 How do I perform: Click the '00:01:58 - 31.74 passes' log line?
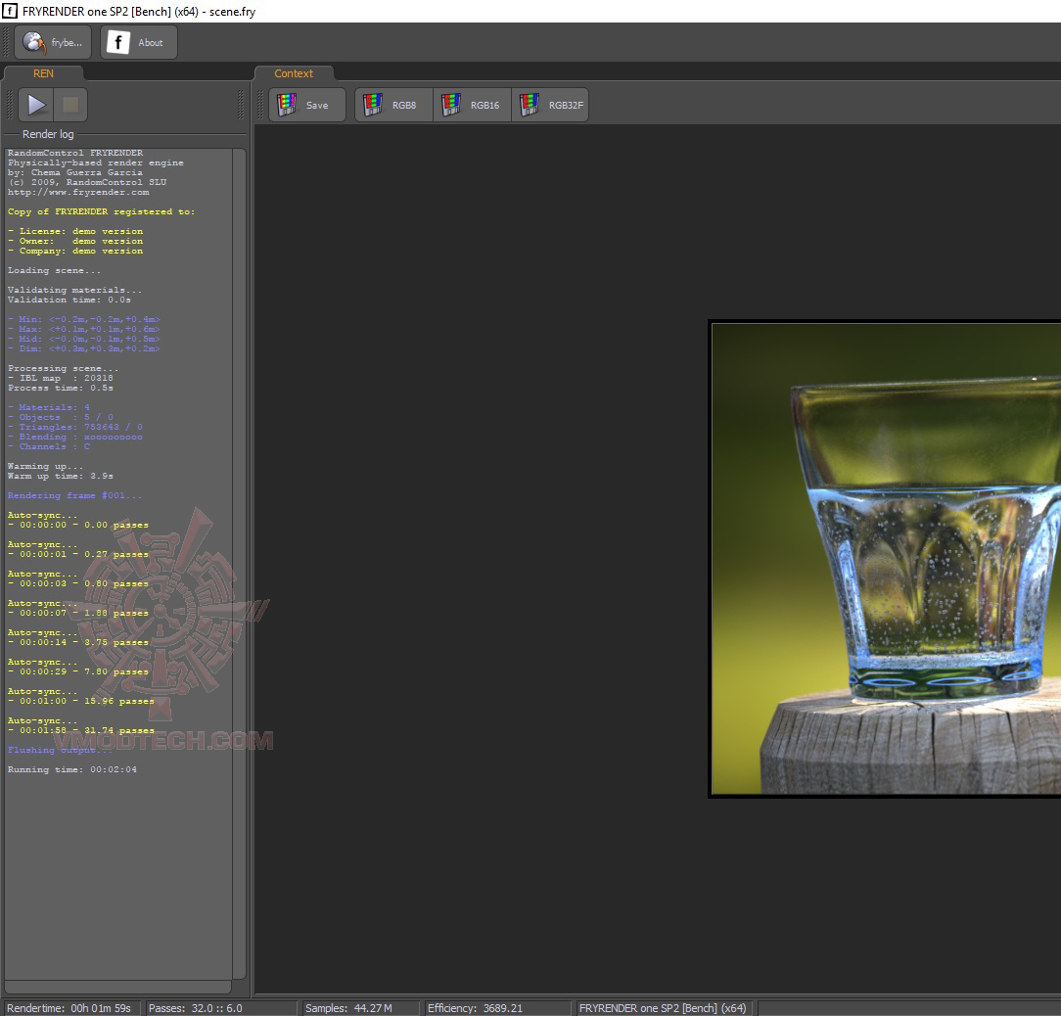(80, 730)
